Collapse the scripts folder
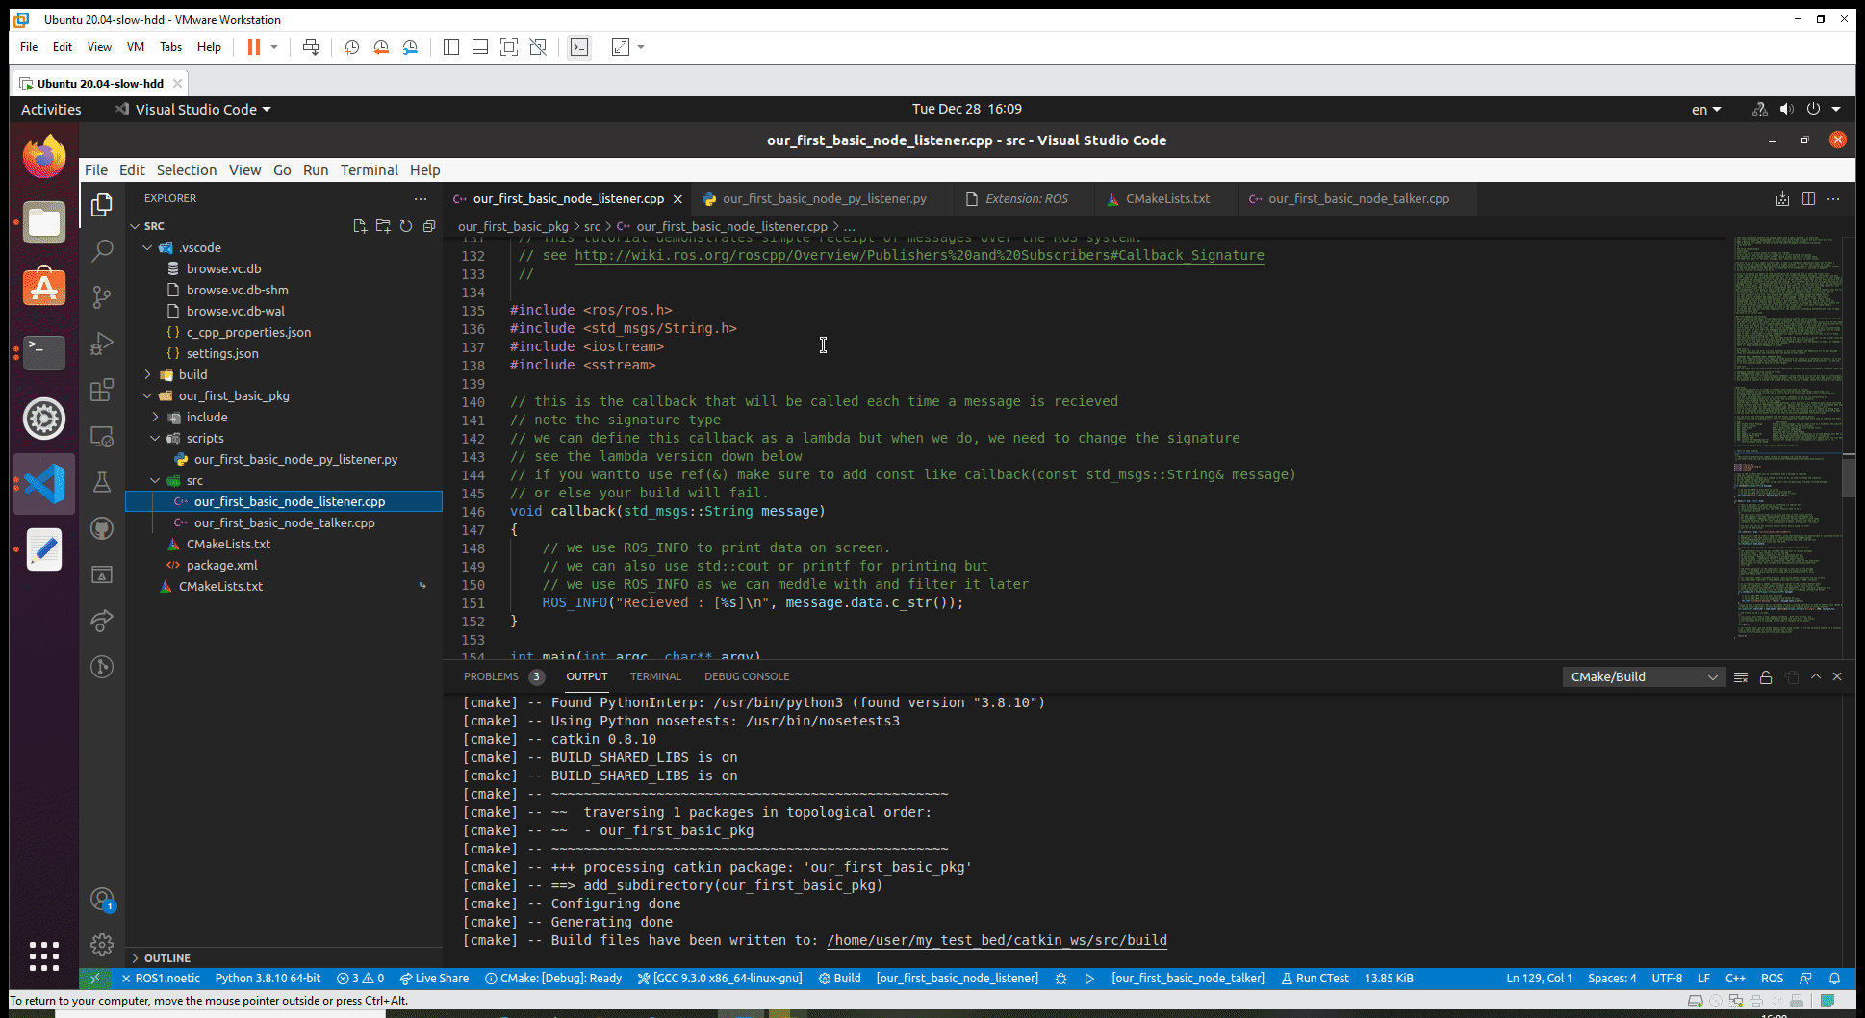 [156, 438]
